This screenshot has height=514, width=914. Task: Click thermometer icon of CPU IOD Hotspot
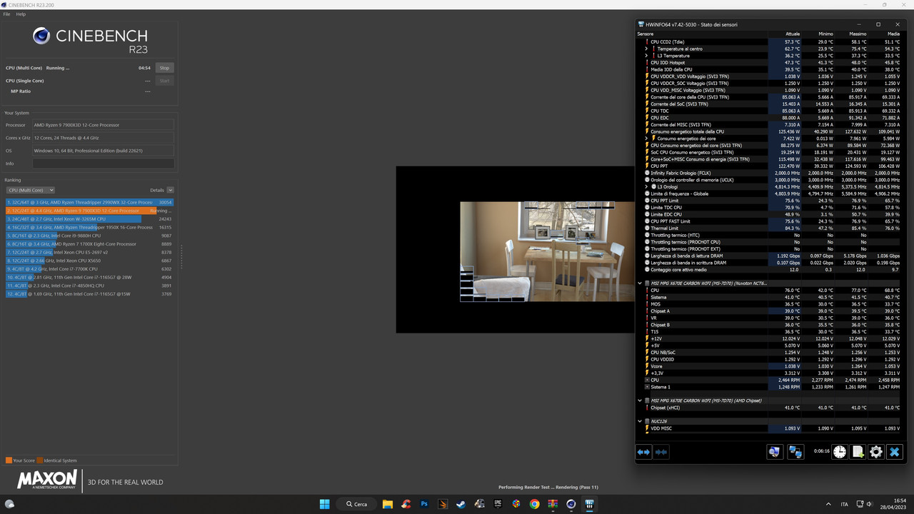pos(647,63)
